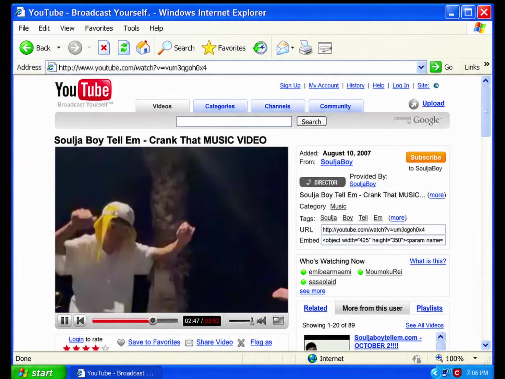Click the Edit toolbar icon
Screen dimensions: 505x379
pos(325,48)
